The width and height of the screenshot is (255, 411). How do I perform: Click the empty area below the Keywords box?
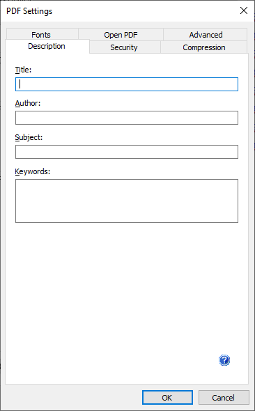click(x=127, y=288)
